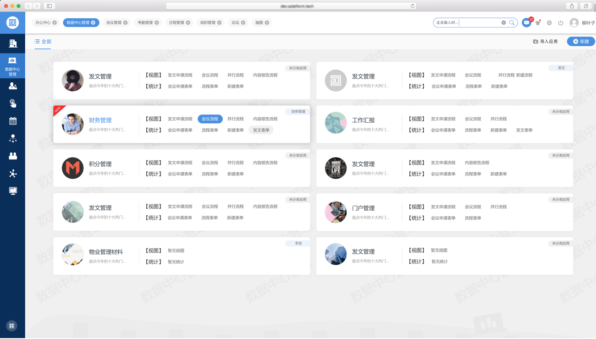Click the calendar icon in the left sidebar

pyautogui.click(x=13, y=121)
